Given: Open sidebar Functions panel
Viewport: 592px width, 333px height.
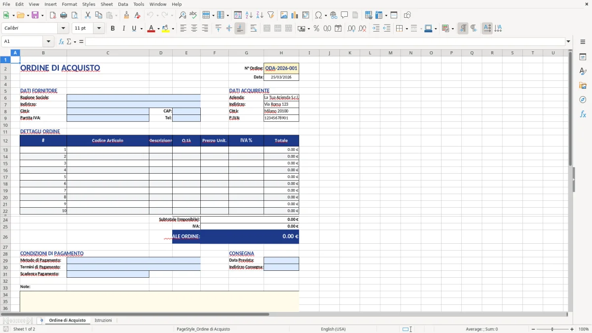Looking at the screenshot, I should click(x=583, y=114).
